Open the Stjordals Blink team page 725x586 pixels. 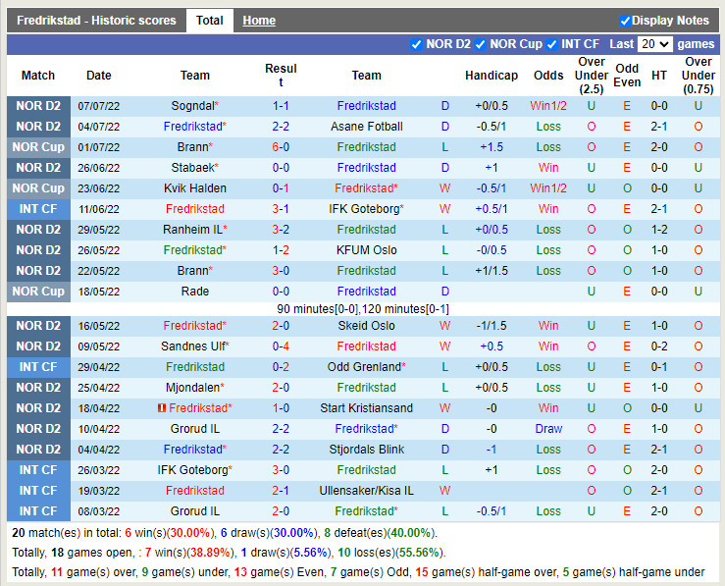click(x=366, y=450)
